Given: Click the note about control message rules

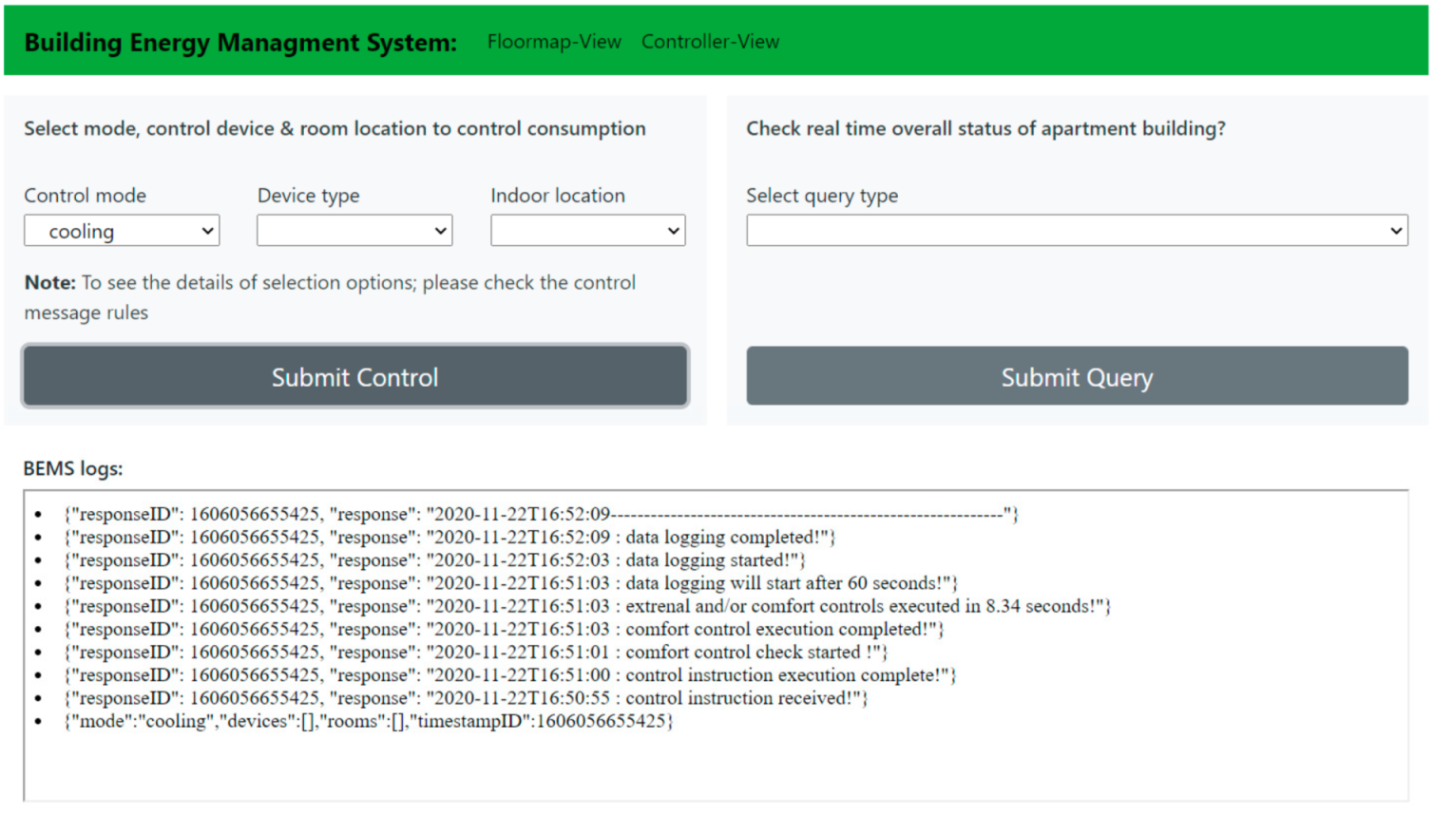Looking at the screenshot, I should coord(330,297).
